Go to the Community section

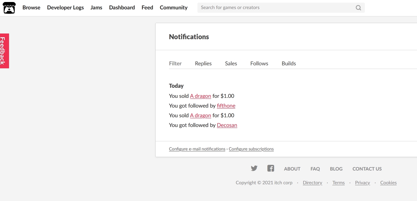[x=174, y=7]
